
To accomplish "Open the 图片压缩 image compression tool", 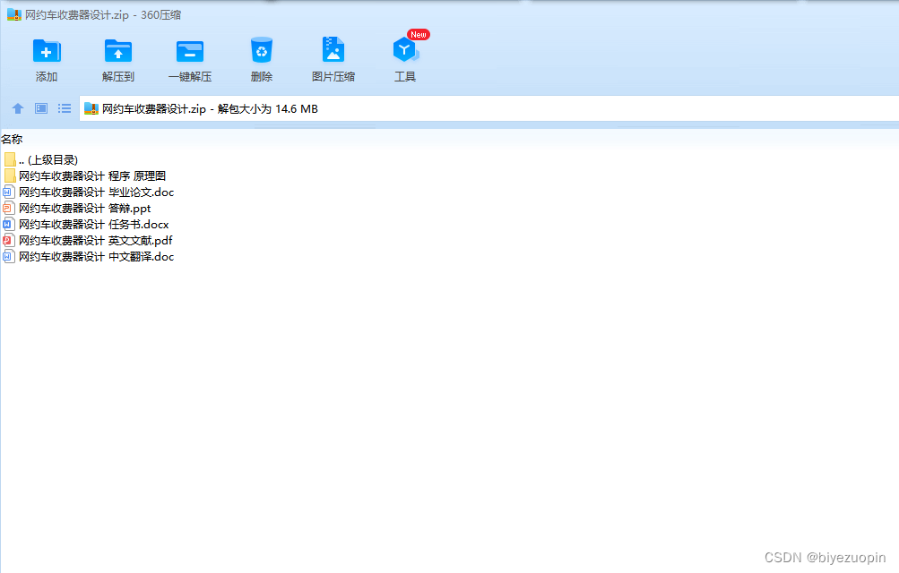I will [x=333, y=50].
